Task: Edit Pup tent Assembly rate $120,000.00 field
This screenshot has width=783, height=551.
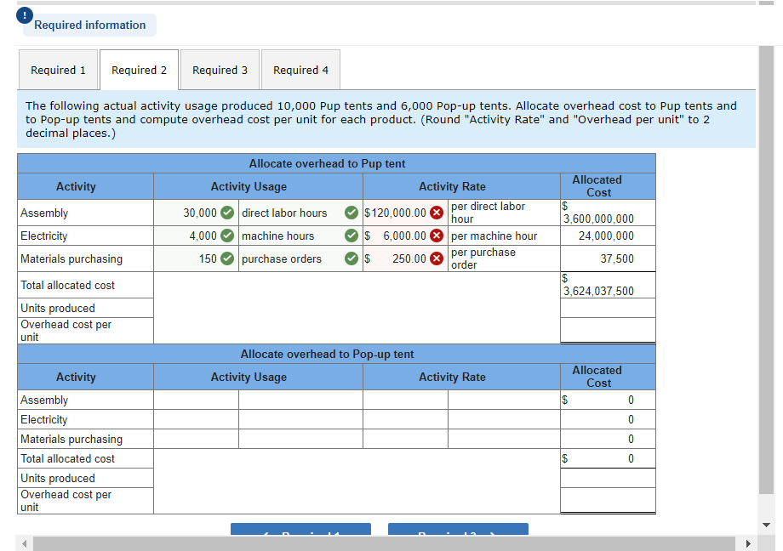Action: (405, 213)
